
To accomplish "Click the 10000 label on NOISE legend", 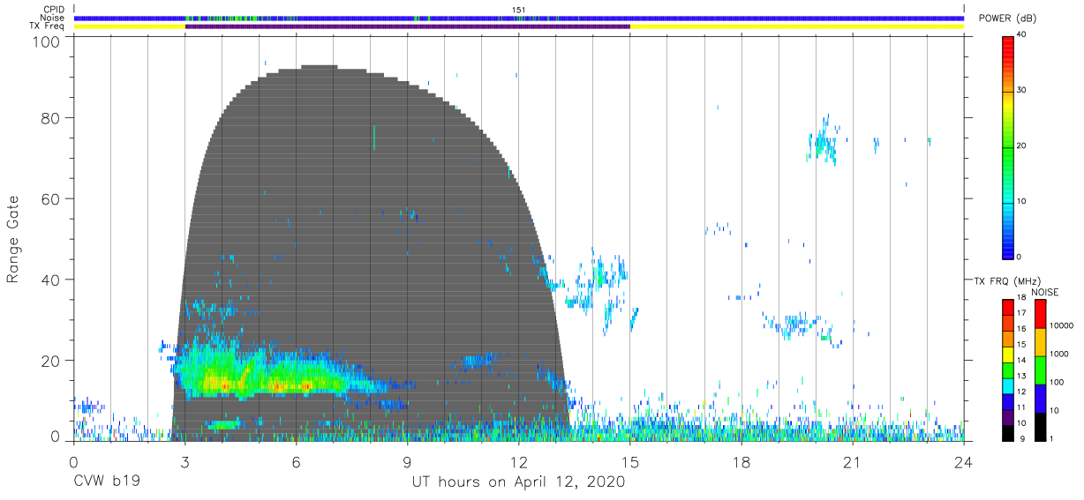I will coord(1061,325).
